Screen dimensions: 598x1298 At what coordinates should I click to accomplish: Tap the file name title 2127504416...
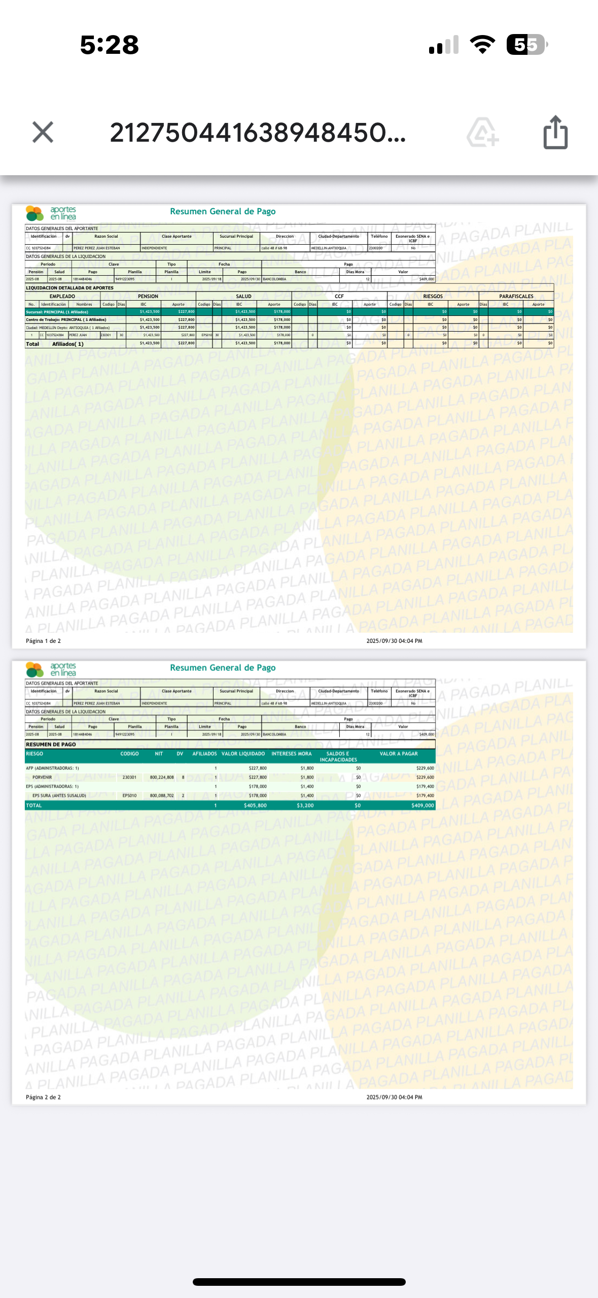tap(258, 133)
